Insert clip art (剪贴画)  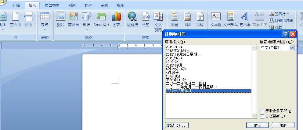74,19
